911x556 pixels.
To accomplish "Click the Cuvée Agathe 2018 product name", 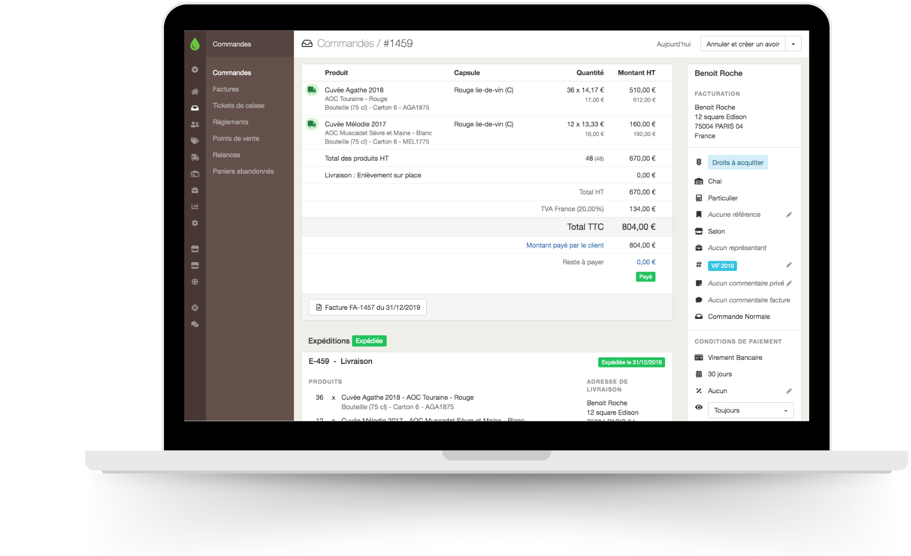I will point(354,90).
